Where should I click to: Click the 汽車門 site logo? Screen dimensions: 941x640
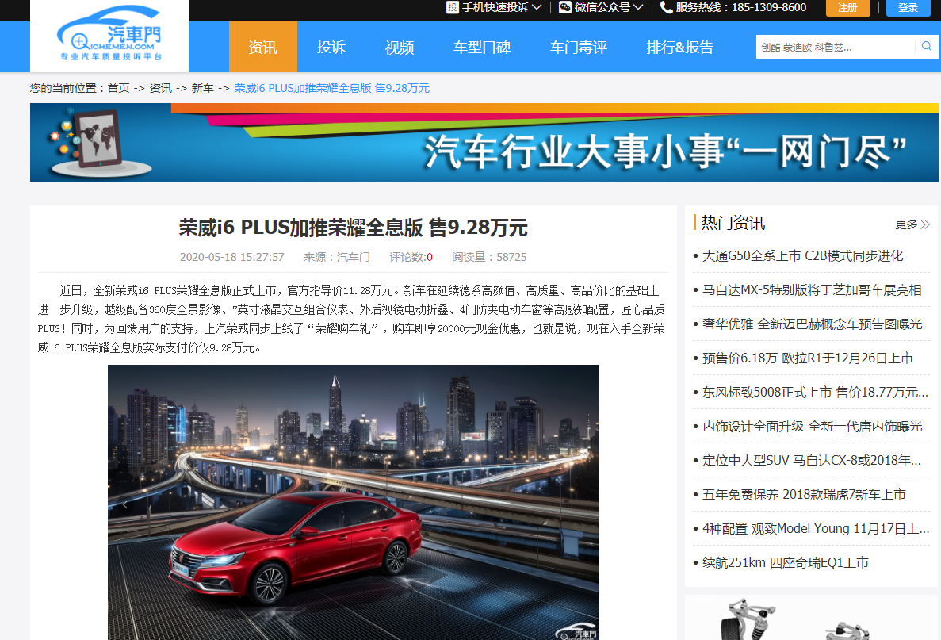(109, 35)
